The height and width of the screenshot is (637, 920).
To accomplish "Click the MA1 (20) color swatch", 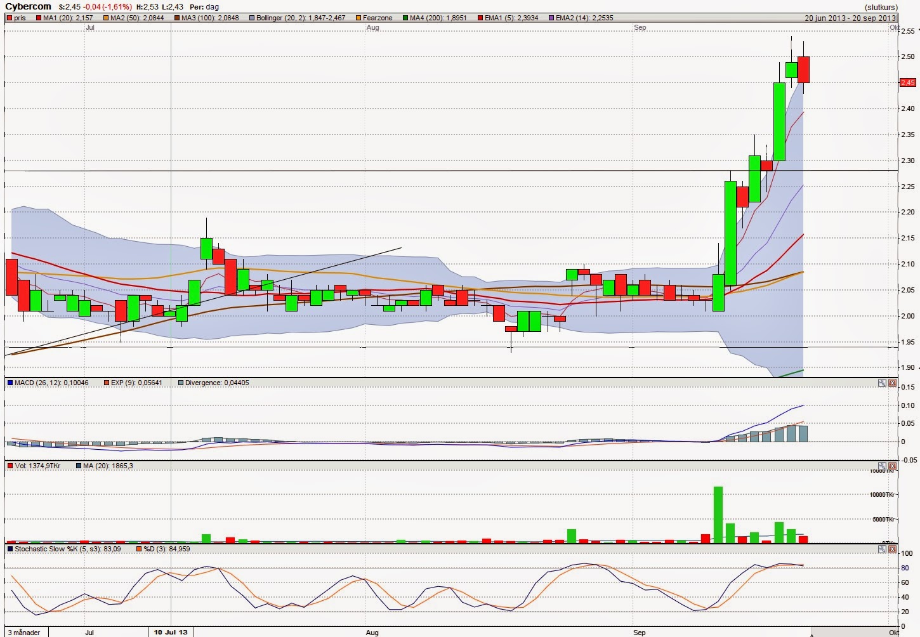I will click(38, 18).
